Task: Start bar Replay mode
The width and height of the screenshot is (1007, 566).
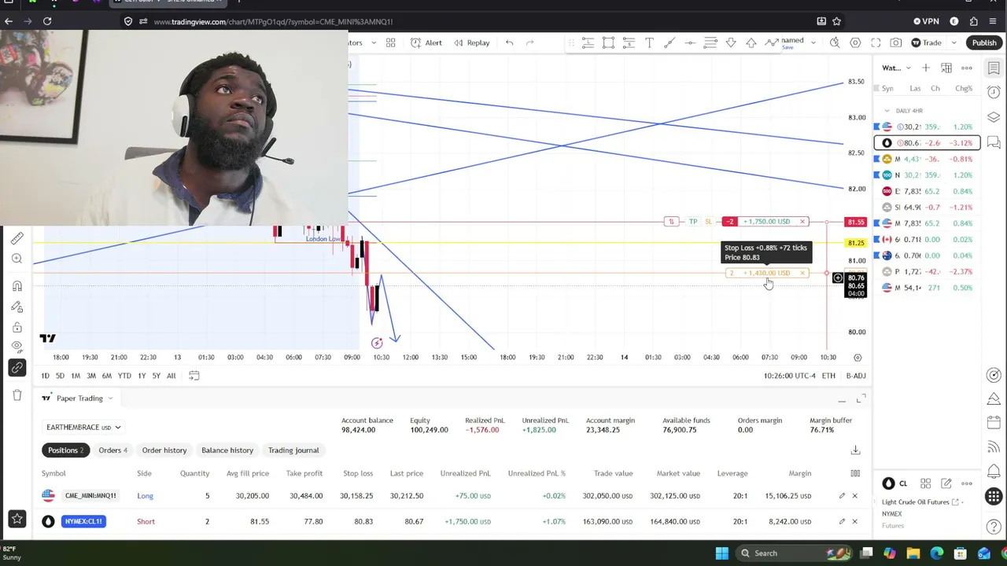Action: (x=470, y=42)
